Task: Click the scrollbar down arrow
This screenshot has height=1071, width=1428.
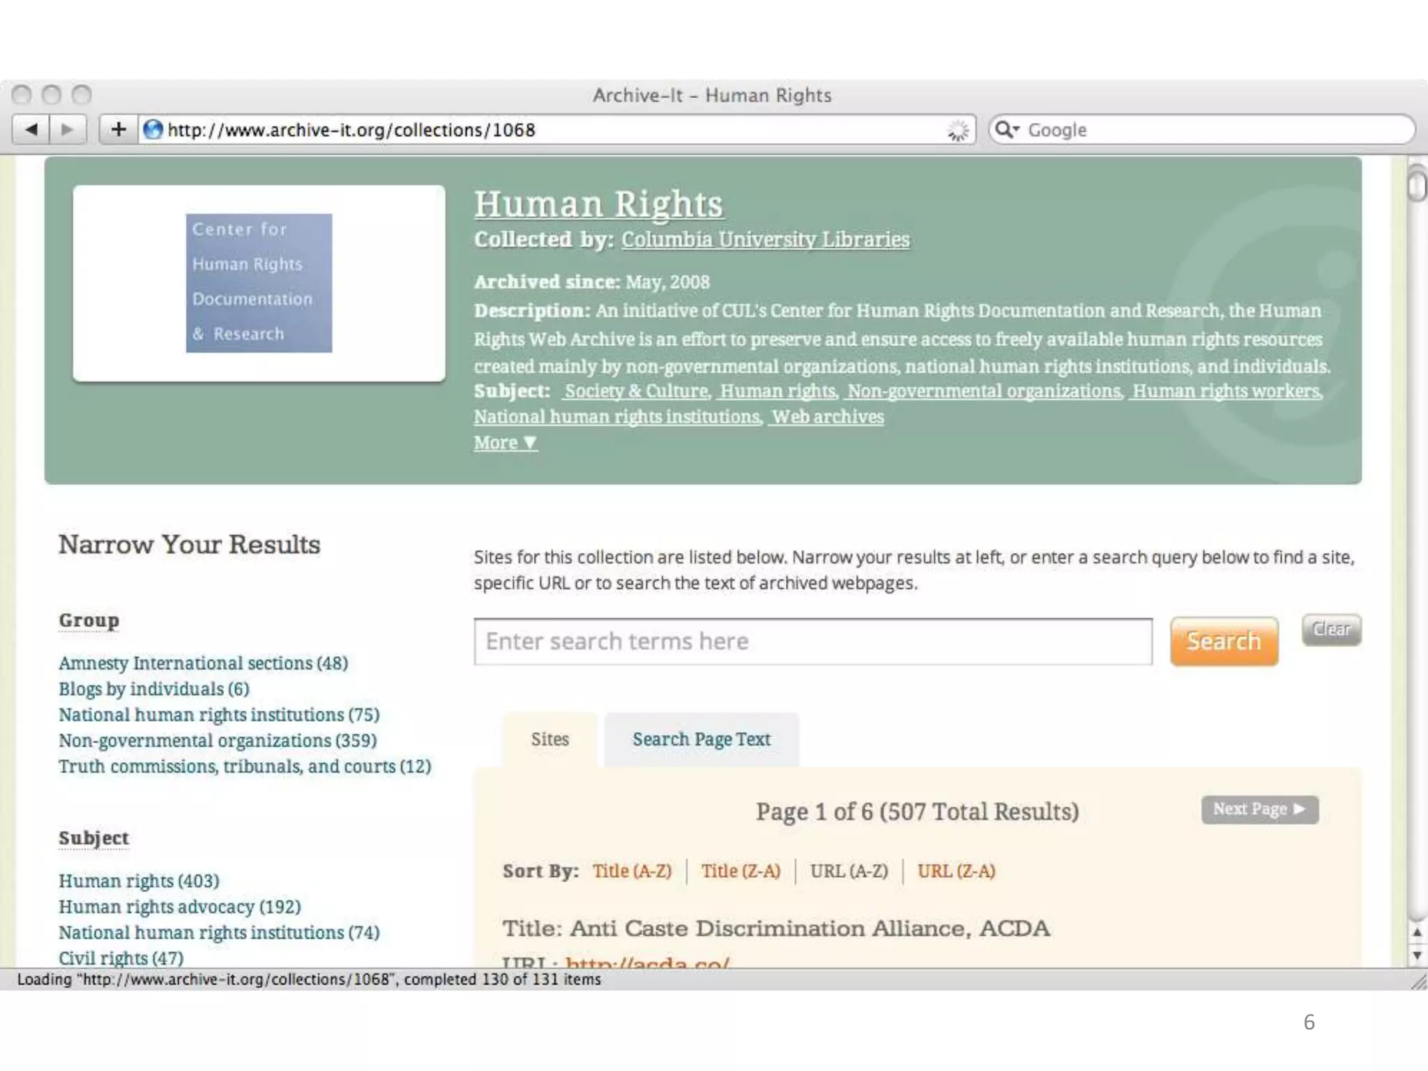Action: (1417, 955)
